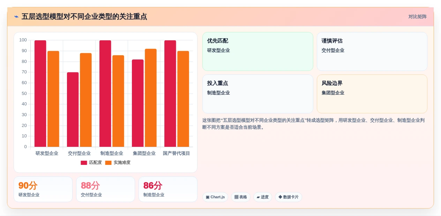This screenshot has width=441, height=216.
Task: Select the orange 研发型企业 实施难度 bar
Action: coord(53,99)
